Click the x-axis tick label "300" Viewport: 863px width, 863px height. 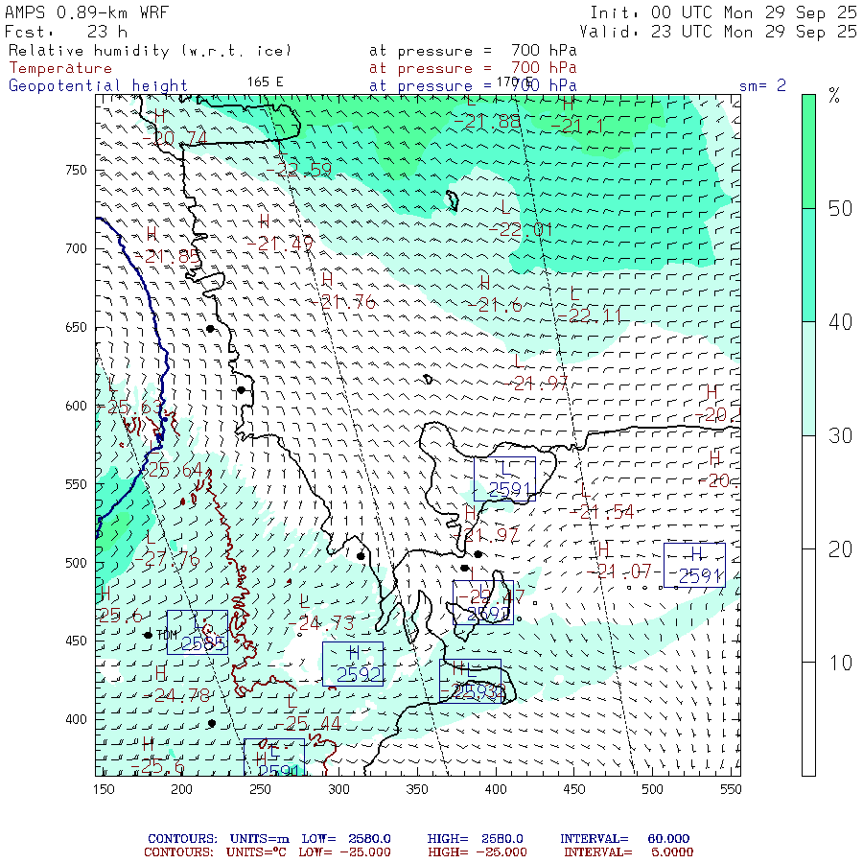pos(339,789)
